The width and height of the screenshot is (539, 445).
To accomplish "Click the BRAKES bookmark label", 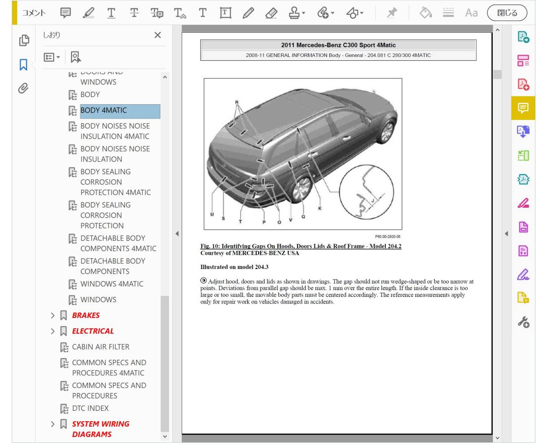I will [86, 315].
